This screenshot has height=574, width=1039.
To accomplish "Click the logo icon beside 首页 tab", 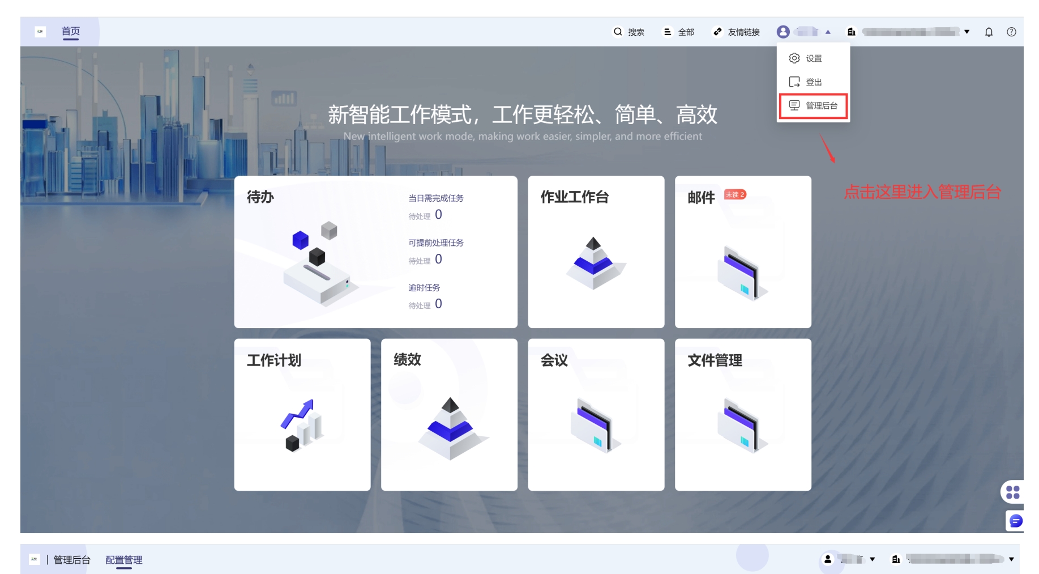I will (x=40, y=32).
